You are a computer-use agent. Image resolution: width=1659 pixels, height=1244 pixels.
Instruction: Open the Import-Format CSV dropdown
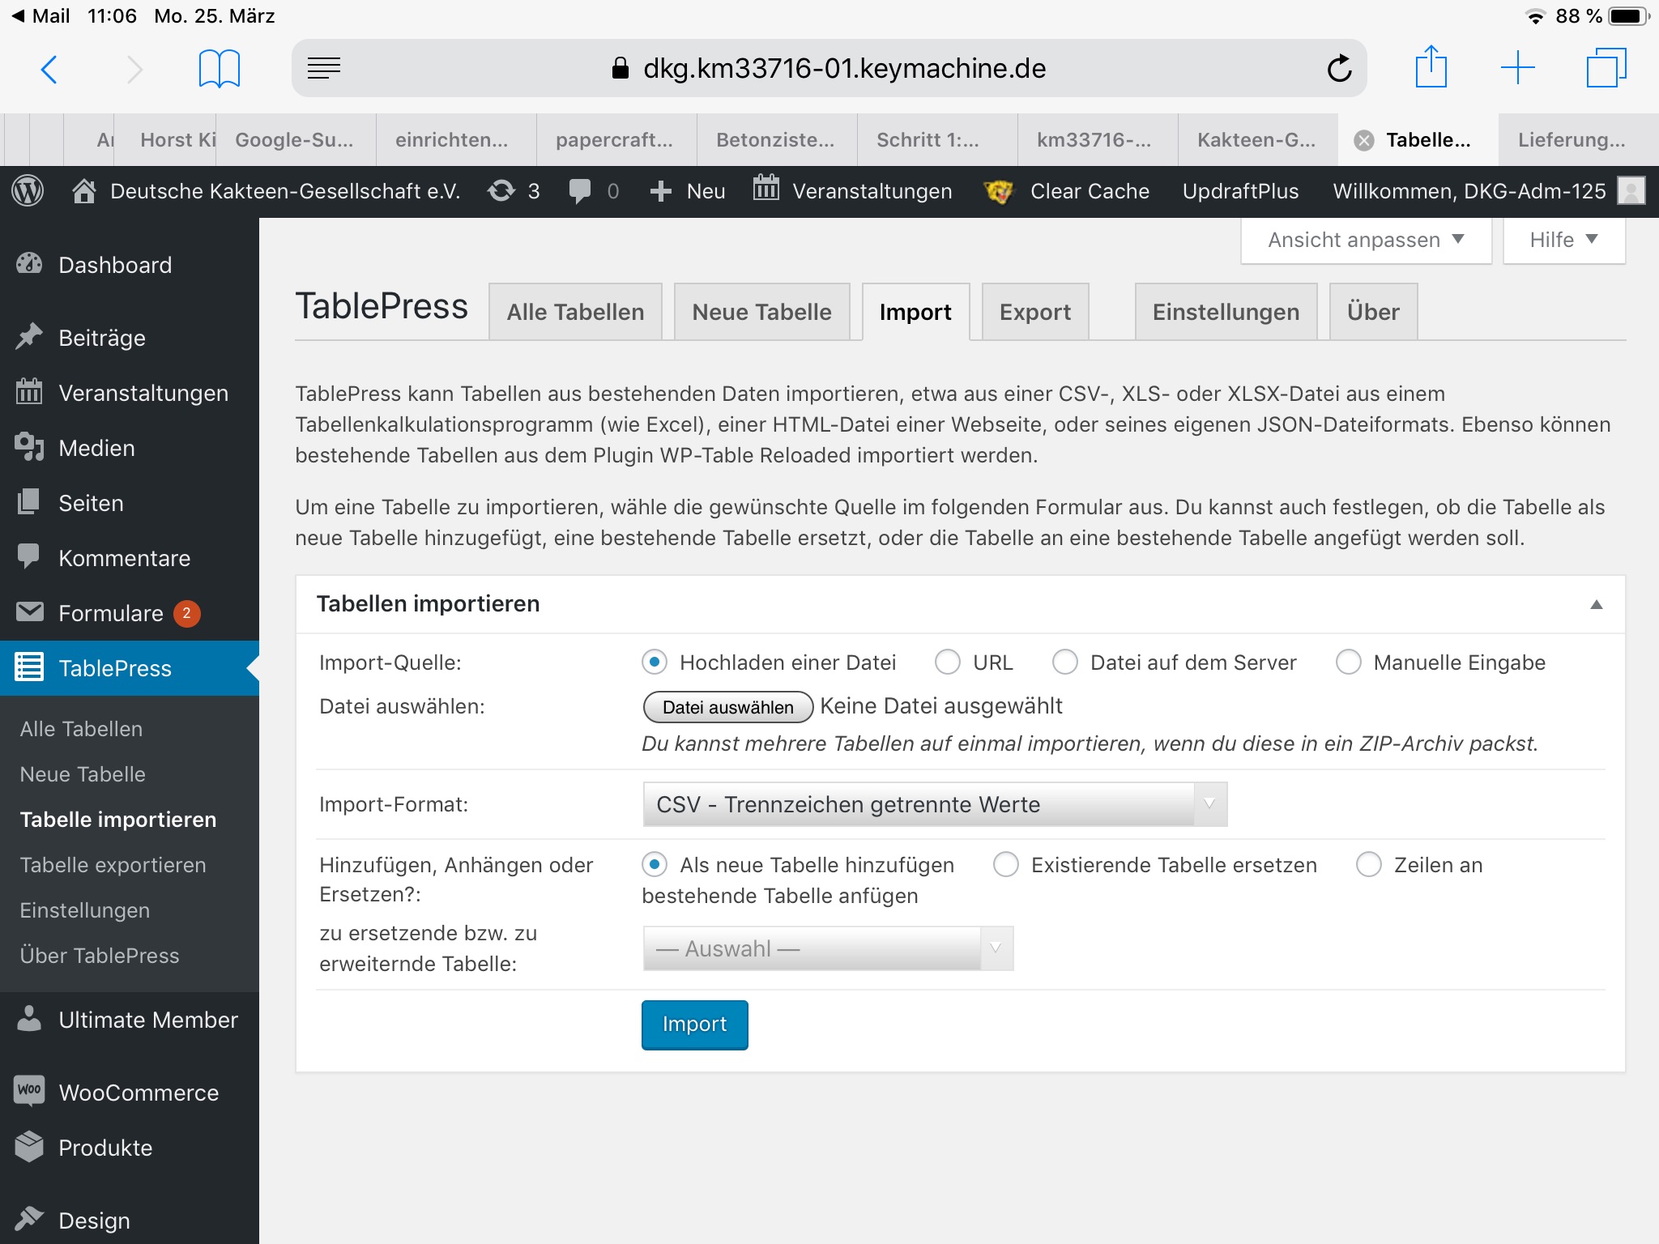tap(934, 804)
